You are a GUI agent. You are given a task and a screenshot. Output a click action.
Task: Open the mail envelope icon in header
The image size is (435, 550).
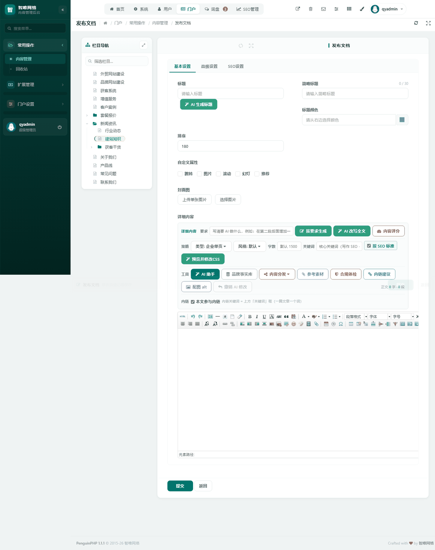pyautogui.click(x=324, y=9)
